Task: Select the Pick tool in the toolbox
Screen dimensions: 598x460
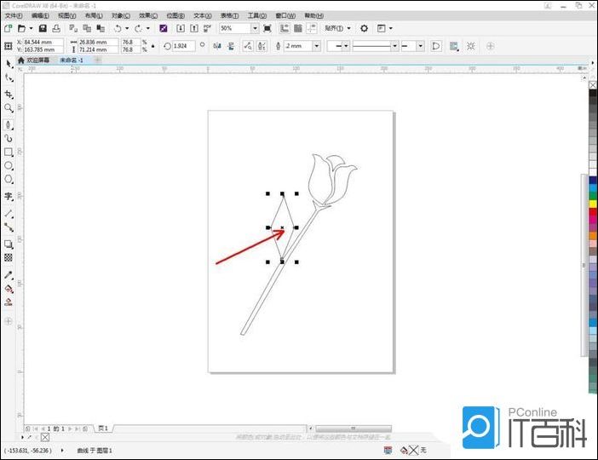Action: (x=9, y=64)
